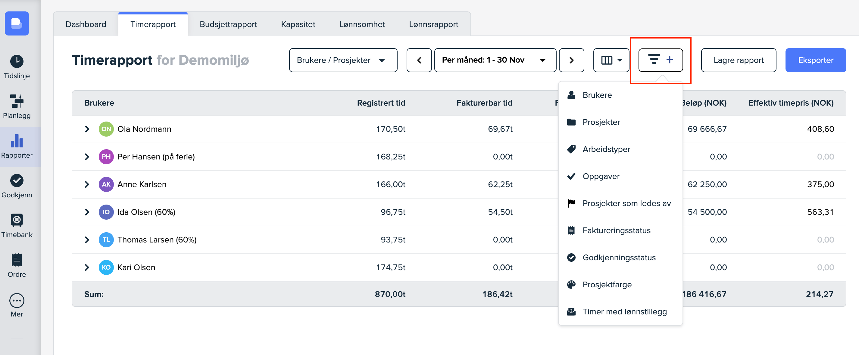The width and height of the screenshot is (859, 355).
Task: Open the Brukere / Prosjekter grouping dropdown
Action: (x=343, y=60)
